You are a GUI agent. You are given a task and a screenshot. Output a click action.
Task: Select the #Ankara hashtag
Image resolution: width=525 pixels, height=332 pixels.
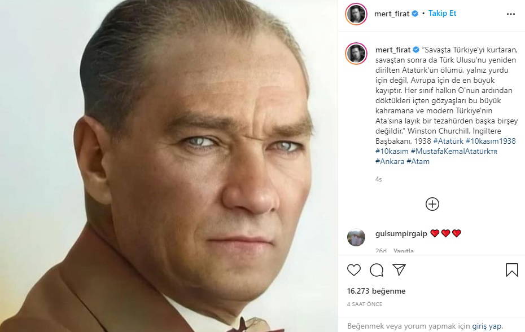[x=390, y=161]
